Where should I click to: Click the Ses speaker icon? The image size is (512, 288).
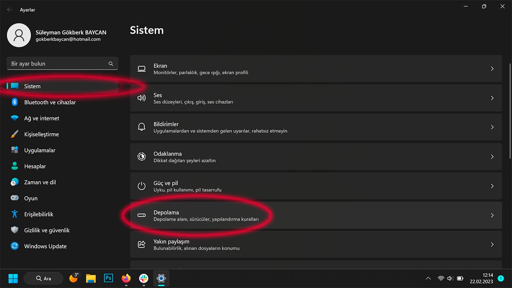pos(142,98)
